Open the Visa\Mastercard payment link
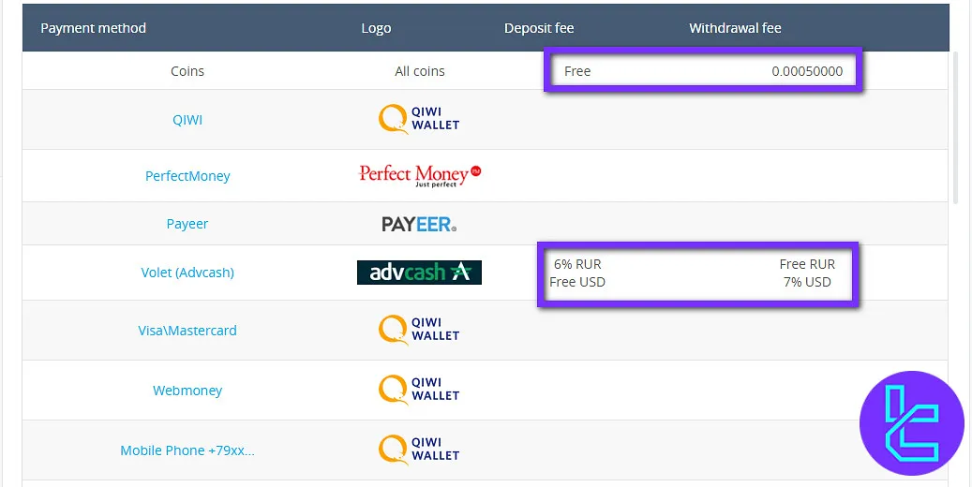 (x=187, y=331)
